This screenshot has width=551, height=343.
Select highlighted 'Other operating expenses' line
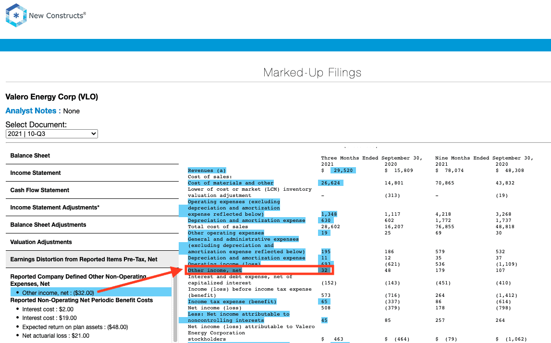pos(226,233)
